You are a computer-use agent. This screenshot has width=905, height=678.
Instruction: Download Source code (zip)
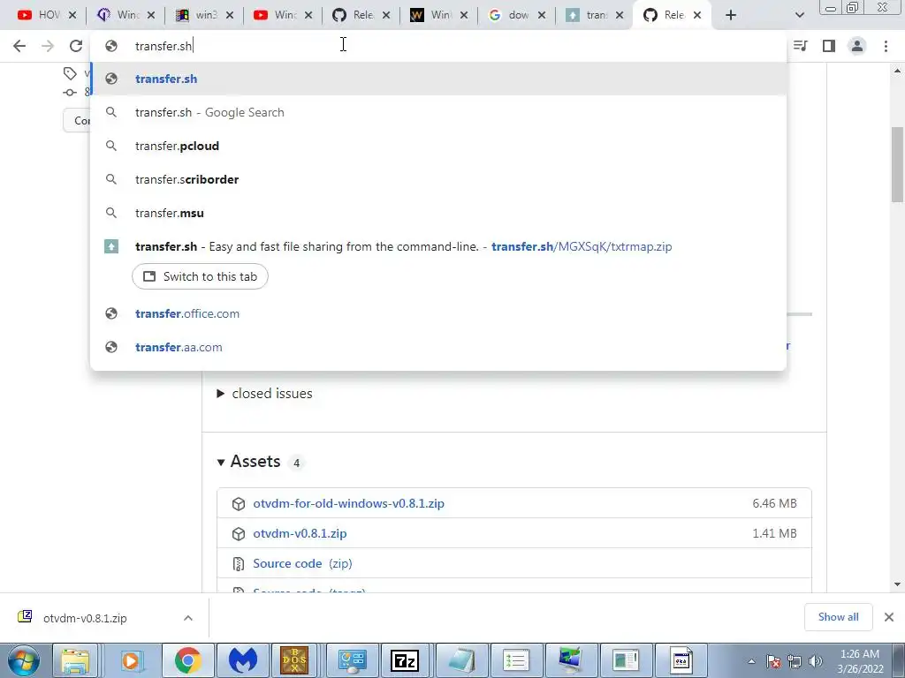click(302, 563)
